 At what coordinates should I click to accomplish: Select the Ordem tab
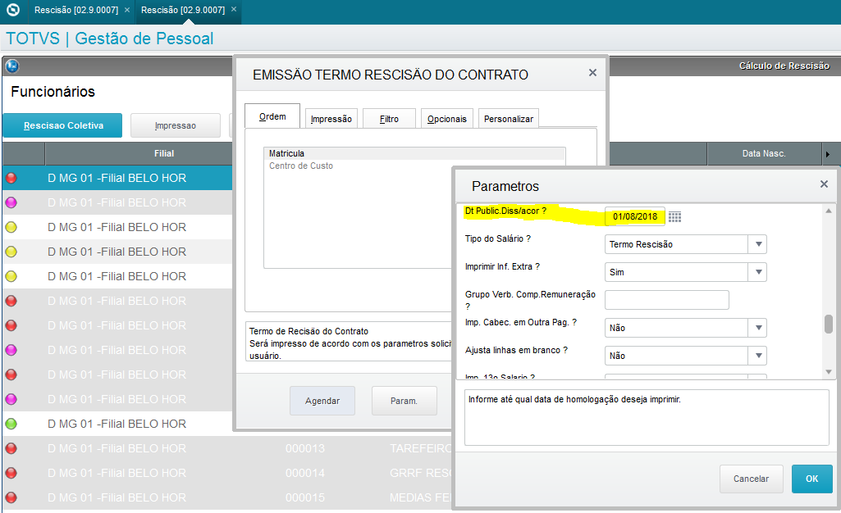[272, 116]
